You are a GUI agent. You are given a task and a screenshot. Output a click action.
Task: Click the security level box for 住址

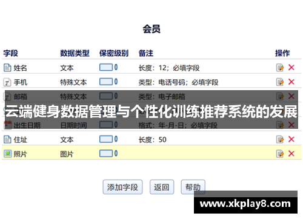pos(106,139)
